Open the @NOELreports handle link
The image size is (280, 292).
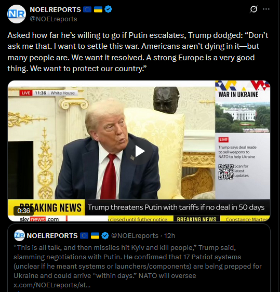click(54, 19)
